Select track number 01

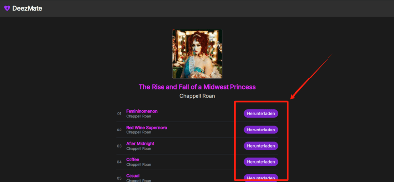coord(119,114)
